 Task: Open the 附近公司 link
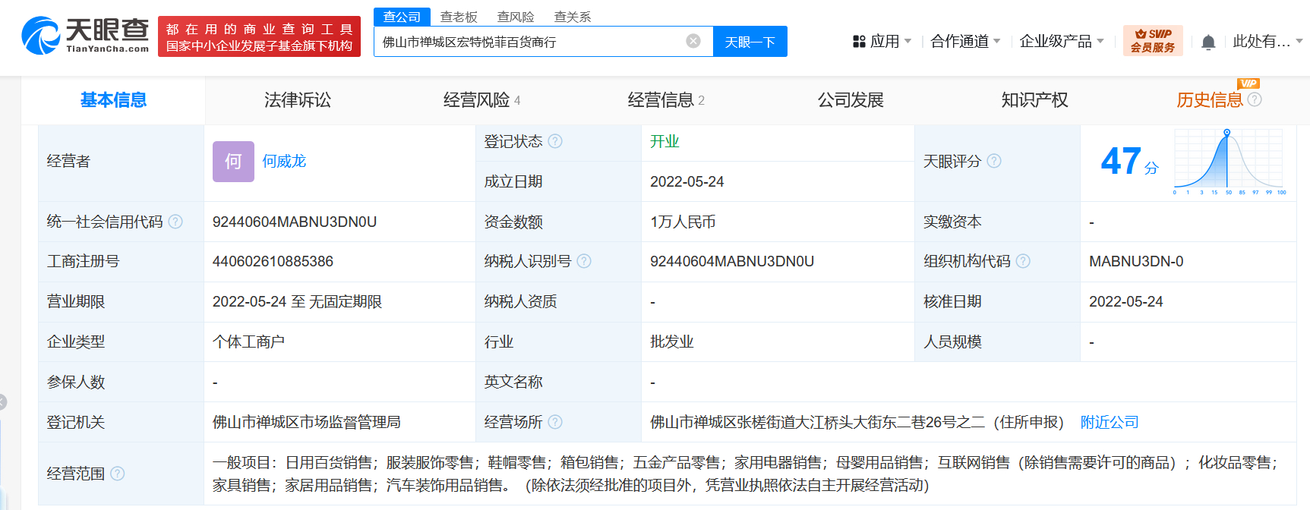click(1110, 422)
